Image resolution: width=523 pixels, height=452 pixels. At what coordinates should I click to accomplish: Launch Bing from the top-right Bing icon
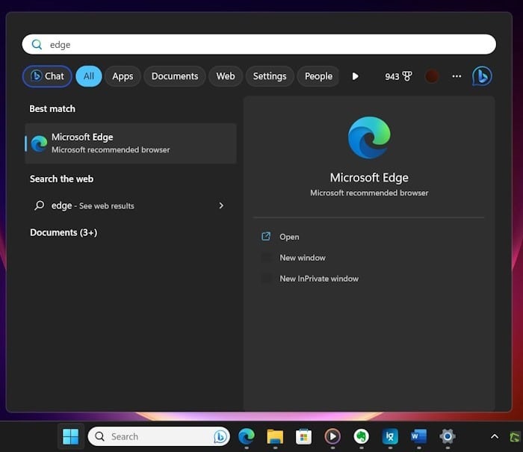click(482, 76)
